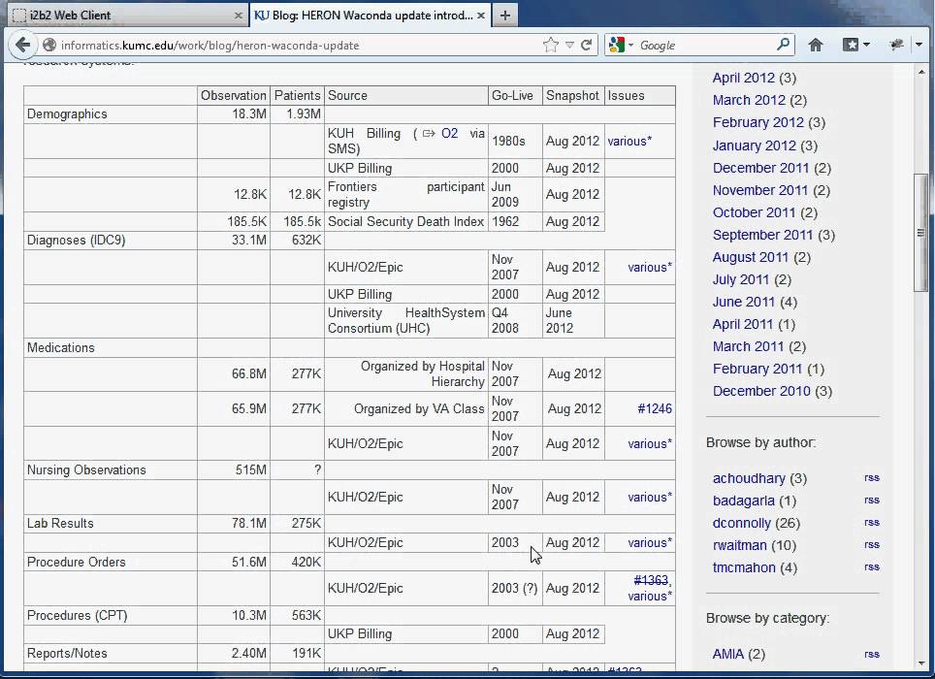Select Social Security Death Index cell

point(405,222)
